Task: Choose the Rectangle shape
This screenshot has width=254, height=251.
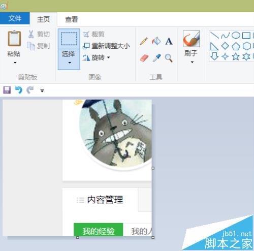Action: coord(246,36)
